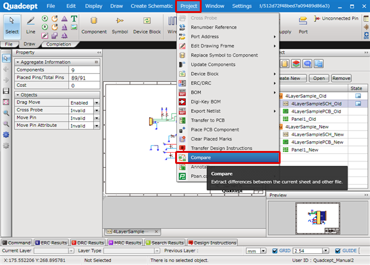Open the Move Pin Attribute dropdown
Viewport: 370px width, 265px height.
tap(97, 126)
